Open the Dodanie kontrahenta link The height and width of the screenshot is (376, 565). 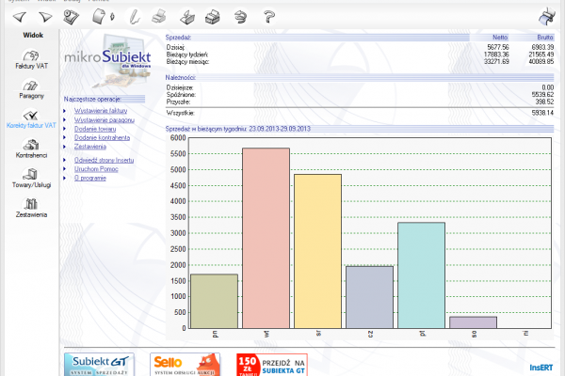coord(100,138)
